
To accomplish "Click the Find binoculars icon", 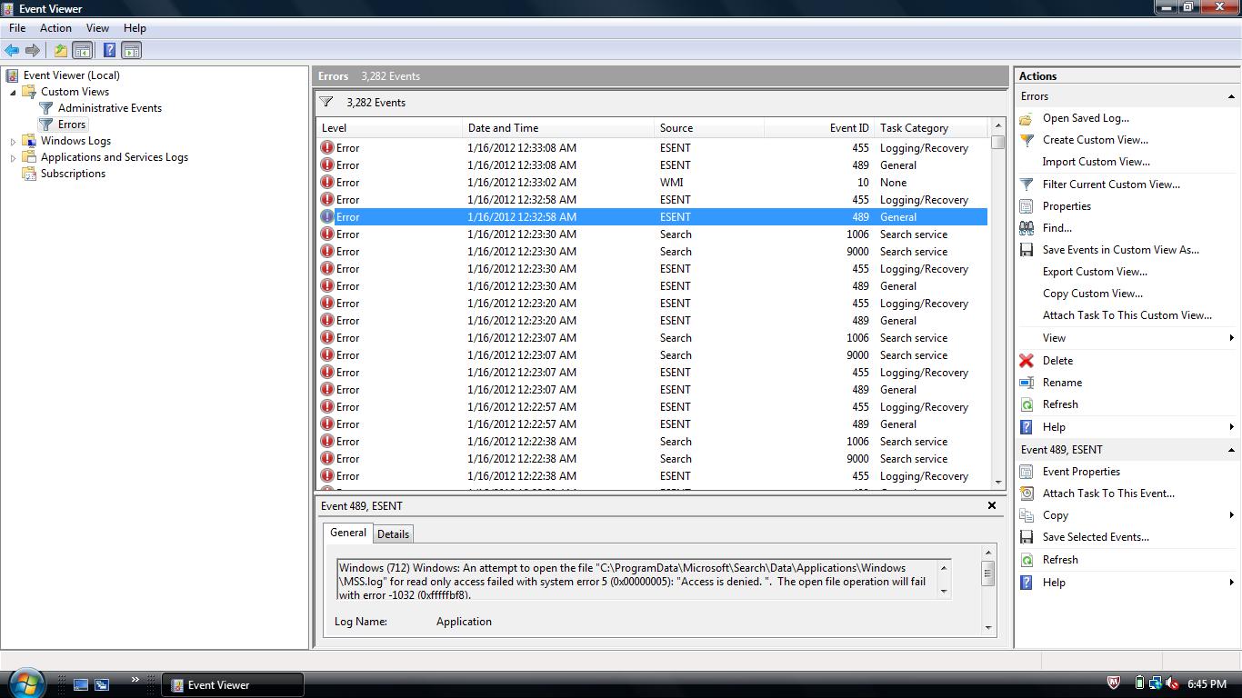I will (1027, 228).
